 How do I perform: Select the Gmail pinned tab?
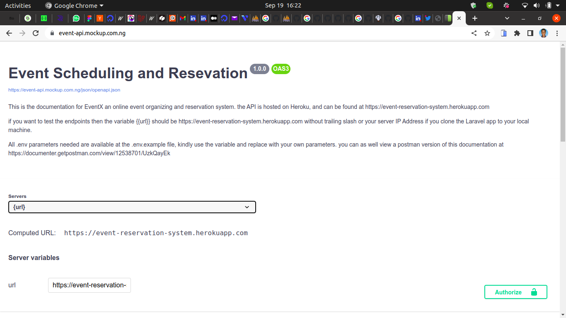[x=182, y=18]
